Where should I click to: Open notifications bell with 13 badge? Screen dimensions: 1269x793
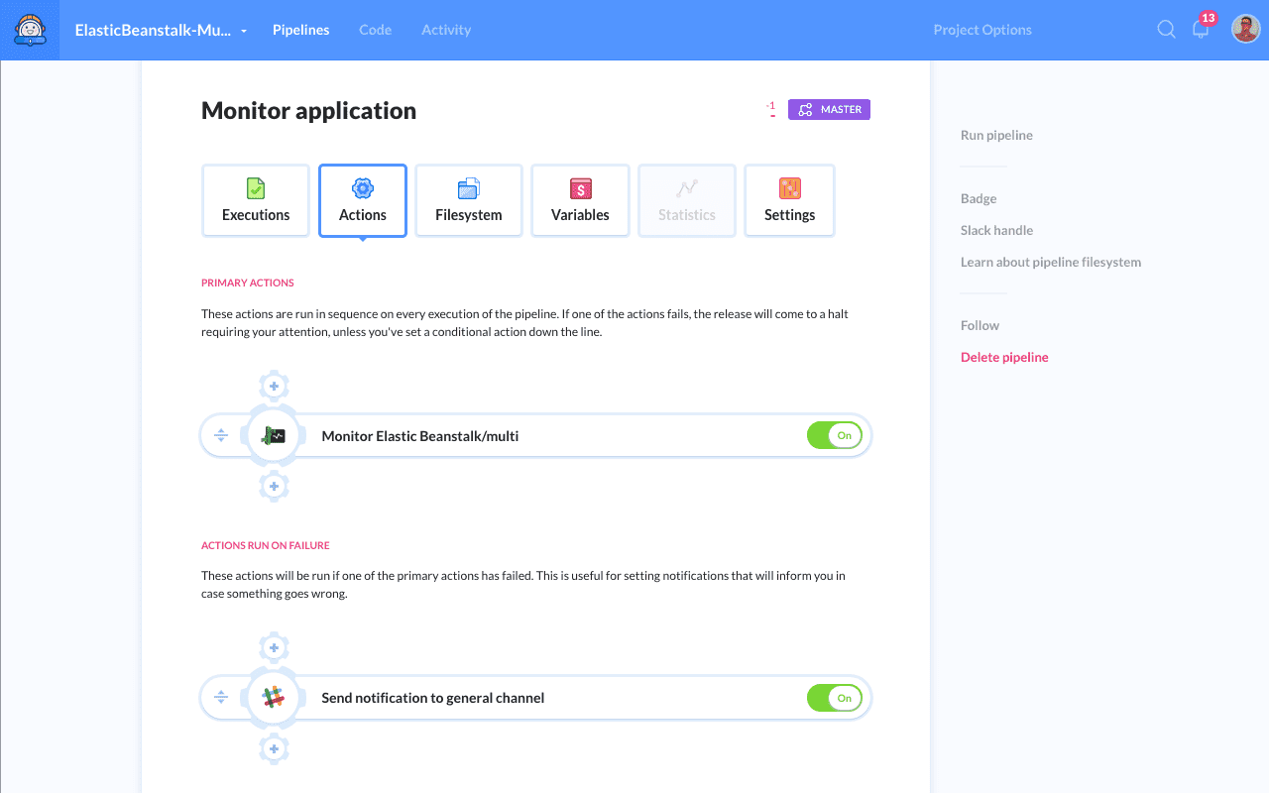coord(1201,28)
